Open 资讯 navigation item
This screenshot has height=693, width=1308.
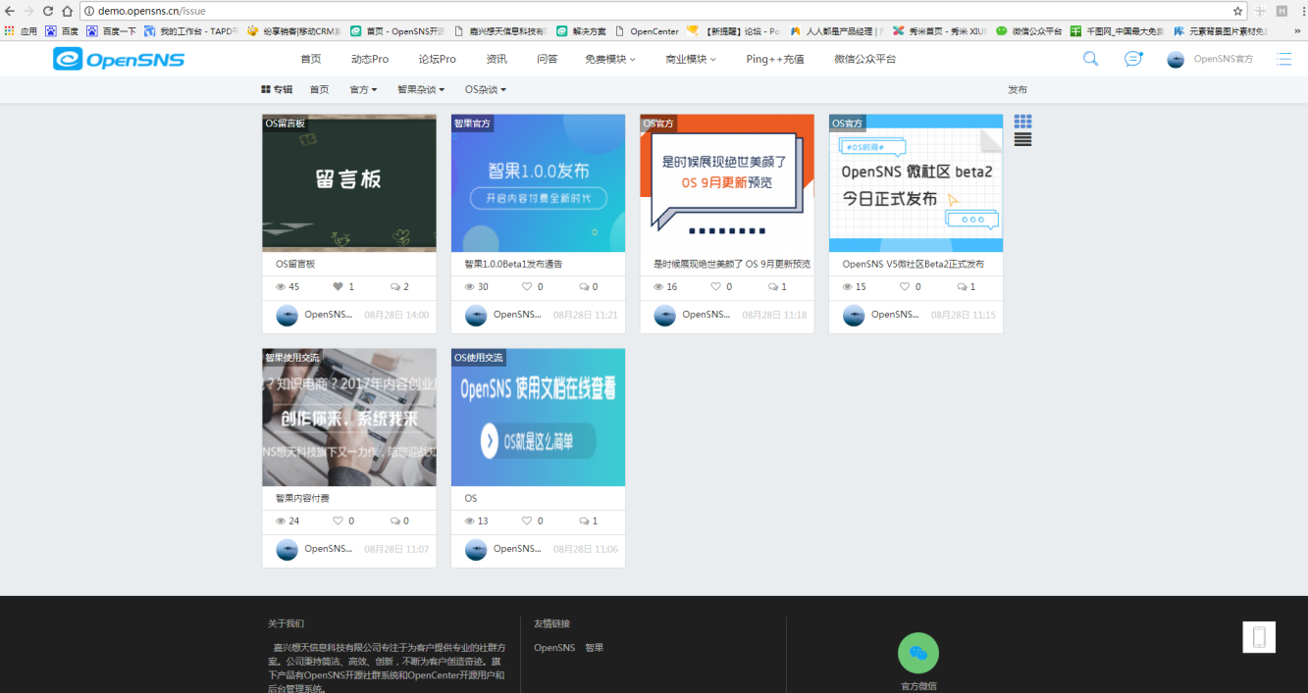point(497,59)
